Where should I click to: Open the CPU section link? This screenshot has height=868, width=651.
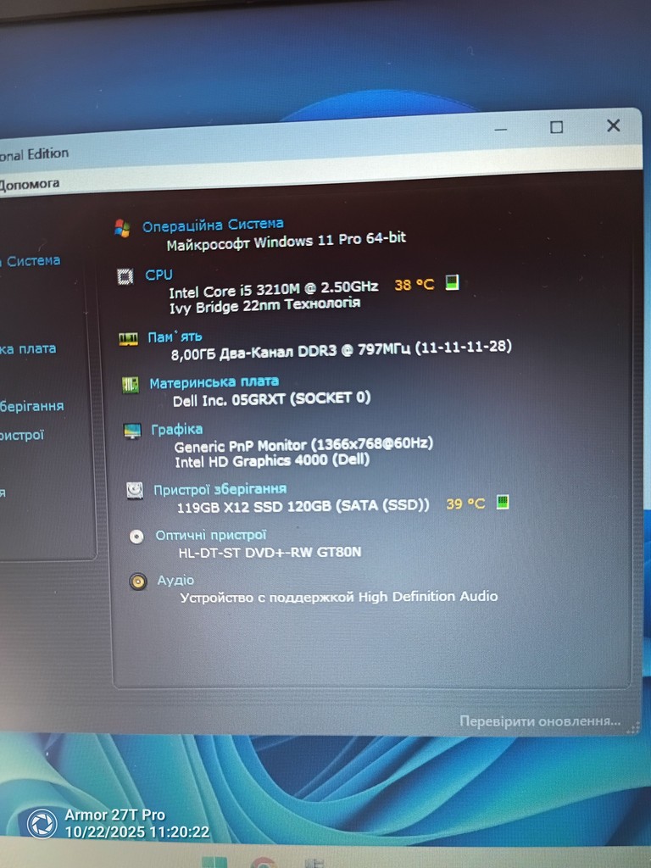159,275
